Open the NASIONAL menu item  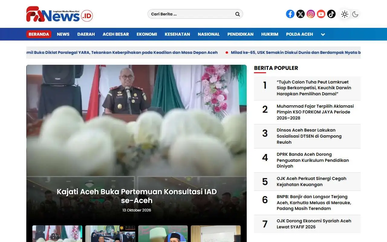click(209, 34)
